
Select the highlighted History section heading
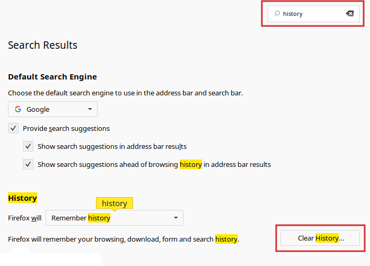[x=22, y=198]
